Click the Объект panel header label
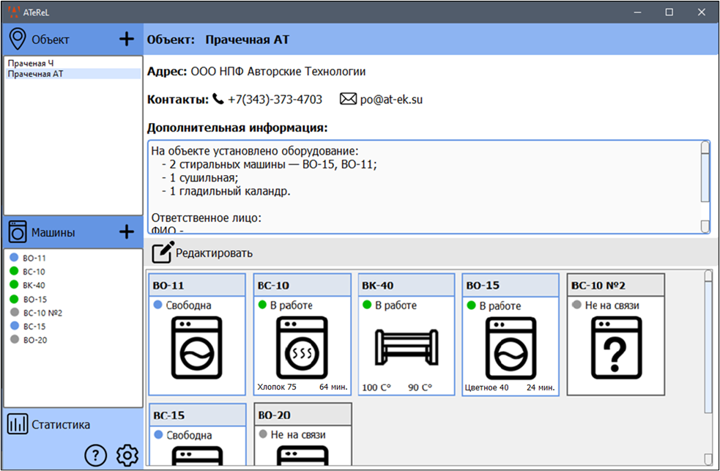This screenshot has width=720, height=471. click(x=51, y=40)
